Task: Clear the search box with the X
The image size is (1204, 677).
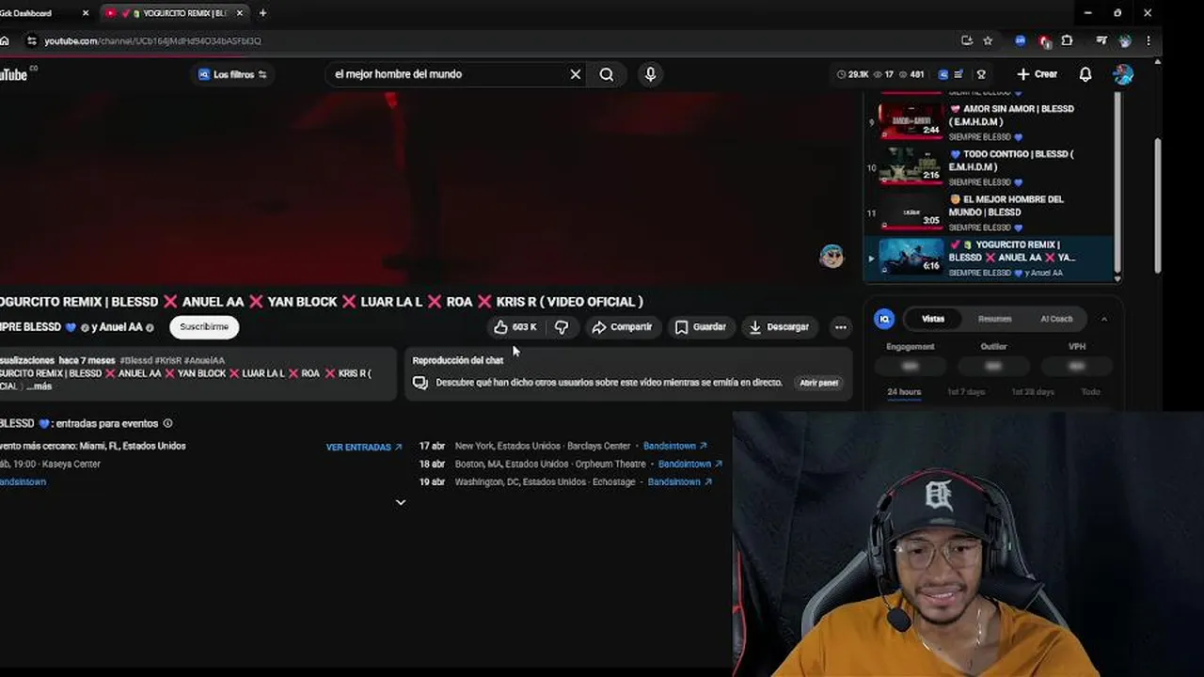Action: [576, 74]
